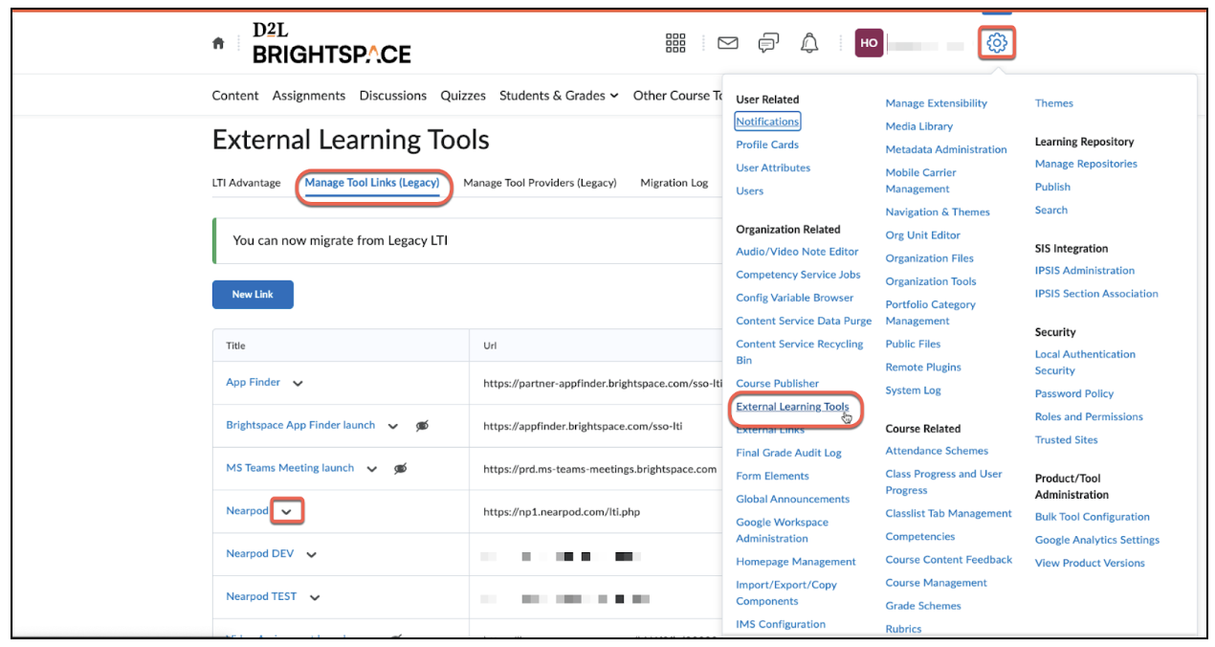Screen dimensions: 1215x647
Task: Open Bulk Tool Configuration link
Action: (x=1092, y=517)
